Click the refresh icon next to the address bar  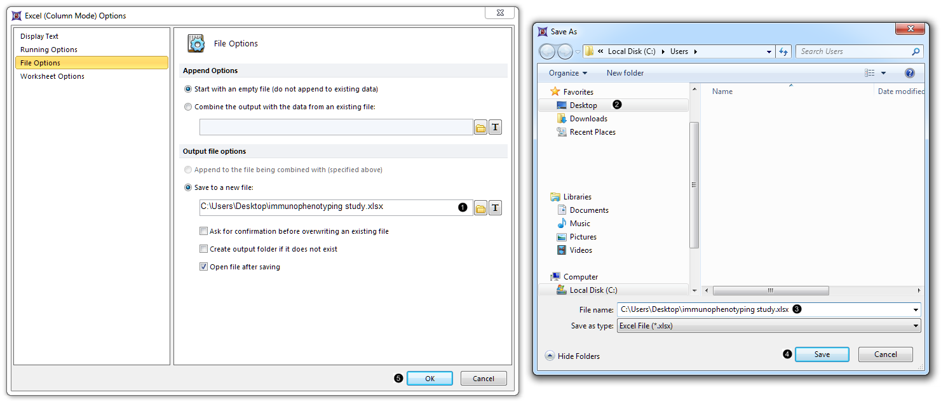tap(783, 51)
